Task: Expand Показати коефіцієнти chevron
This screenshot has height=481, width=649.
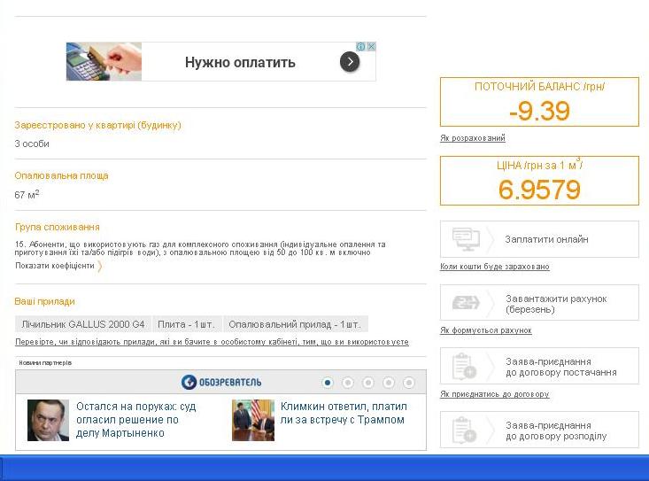Action: [x=100, y=266]
